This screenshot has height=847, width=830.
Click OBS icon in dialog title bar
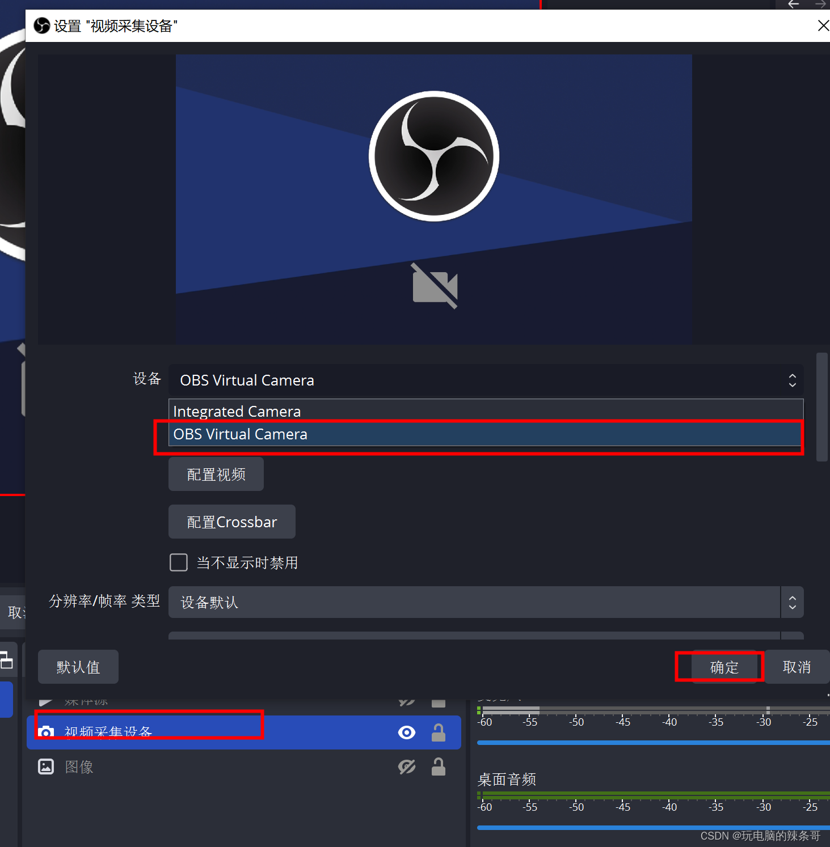point(42,26)
